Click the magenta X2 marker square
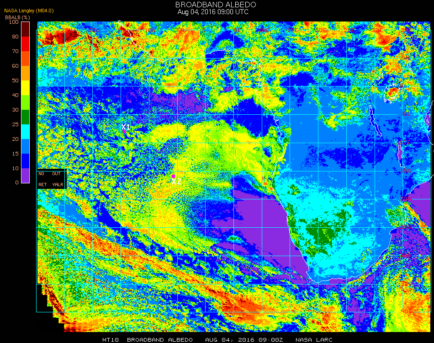434x343 pixels. tap(173, 176)
